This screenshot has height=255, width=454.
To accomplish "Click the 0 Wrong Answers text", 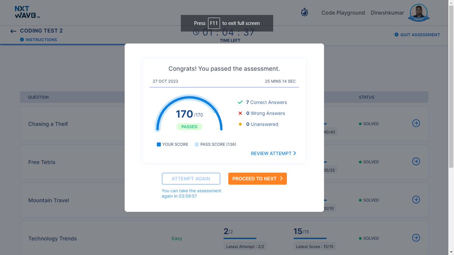I will (x=266, y=113).
